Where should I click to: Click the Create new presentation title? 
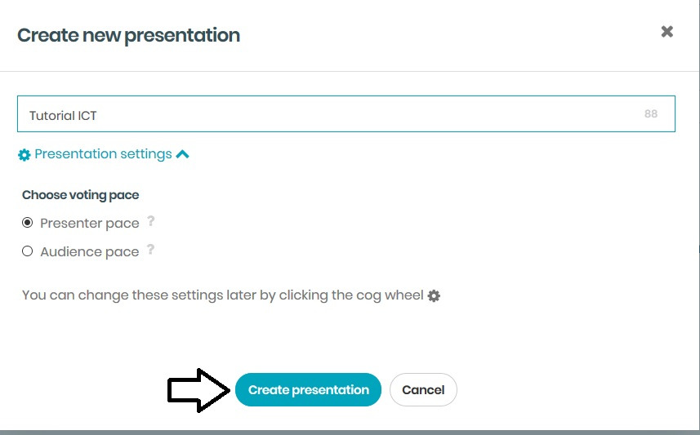128,35
